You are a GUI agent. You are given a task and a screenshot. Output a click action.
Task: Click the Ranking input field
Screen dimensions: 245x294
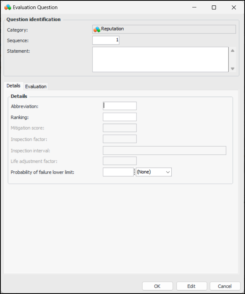point(120,117)
